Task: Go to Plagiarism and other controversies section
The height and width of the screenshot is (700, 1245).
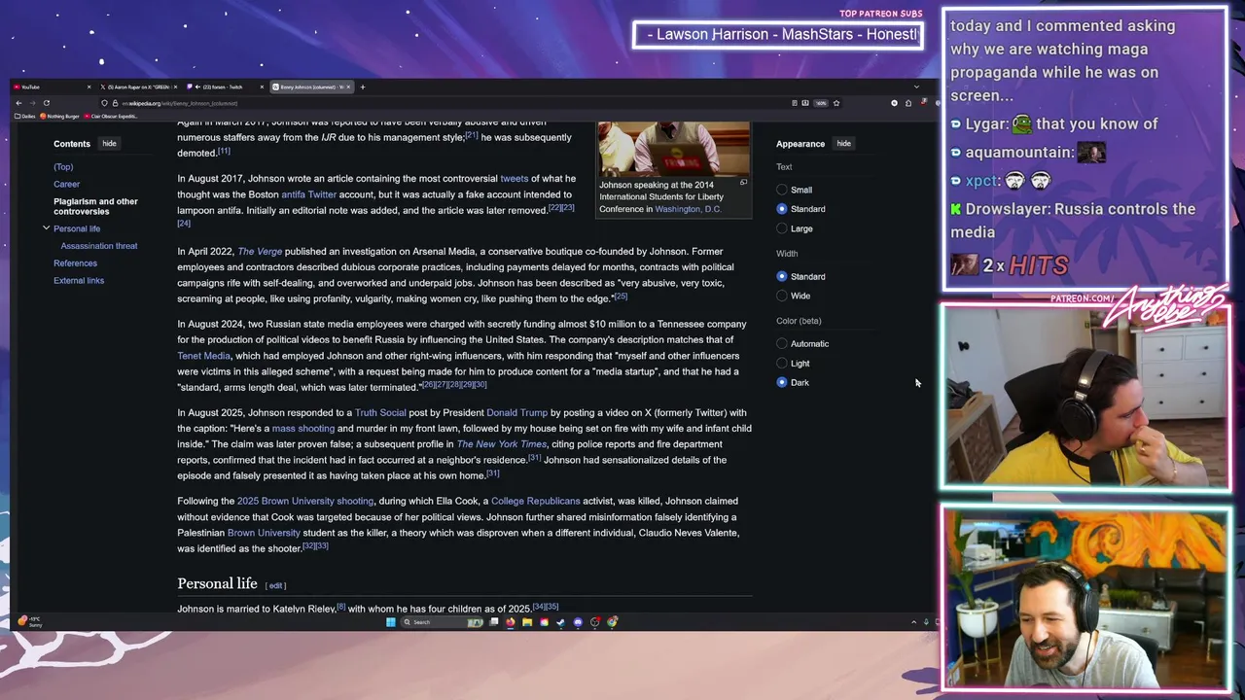Action: click(x=95, y=206)
